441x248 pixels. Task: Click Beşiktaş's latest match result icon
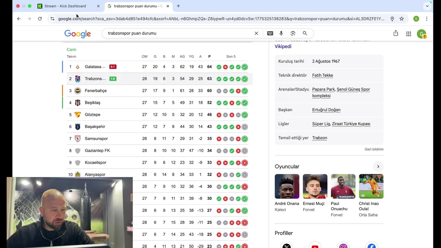245,103
